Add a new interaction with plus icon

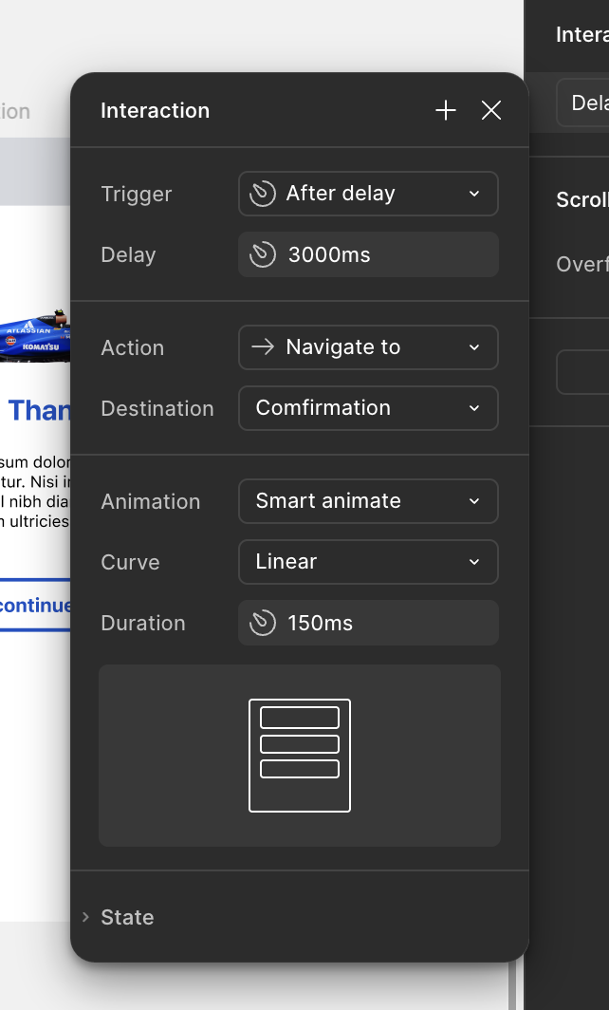point(446,111)
